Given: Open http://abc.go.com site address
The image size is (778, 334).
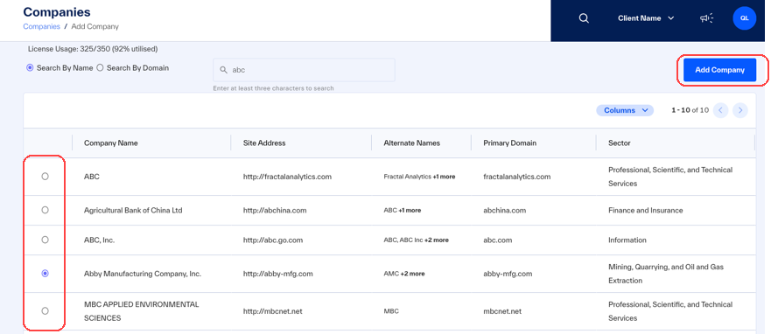Looking at the screenshot, I should pos(273,240).
